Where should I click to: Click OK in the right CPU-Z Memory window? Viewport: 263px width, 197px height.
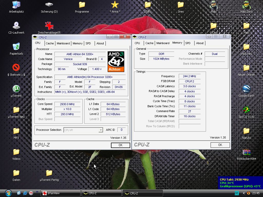pyautogui.click(x=220, y=145)
